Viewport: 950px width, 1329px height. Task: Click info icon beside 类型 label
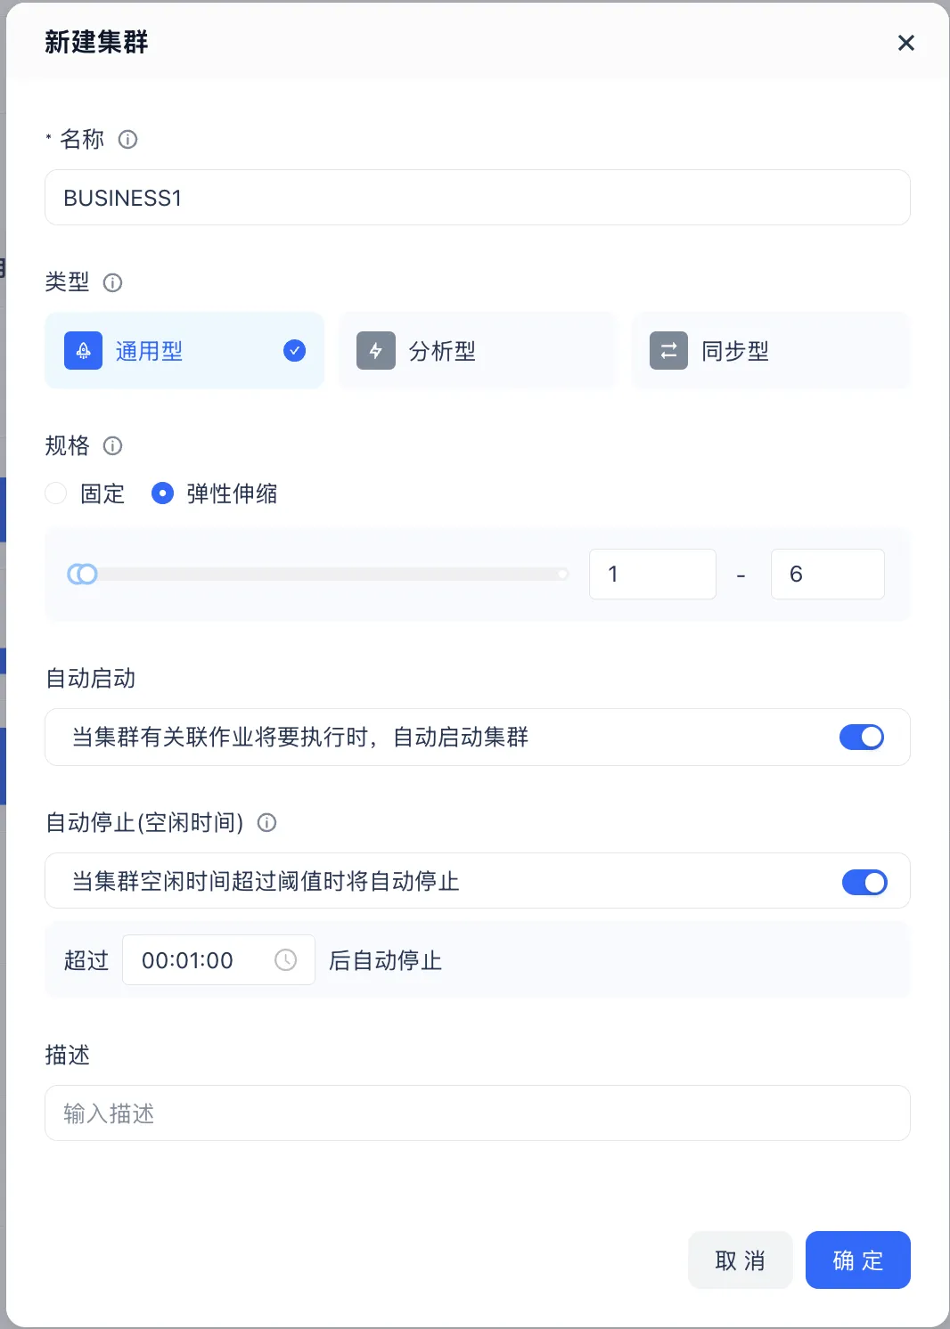112,283
